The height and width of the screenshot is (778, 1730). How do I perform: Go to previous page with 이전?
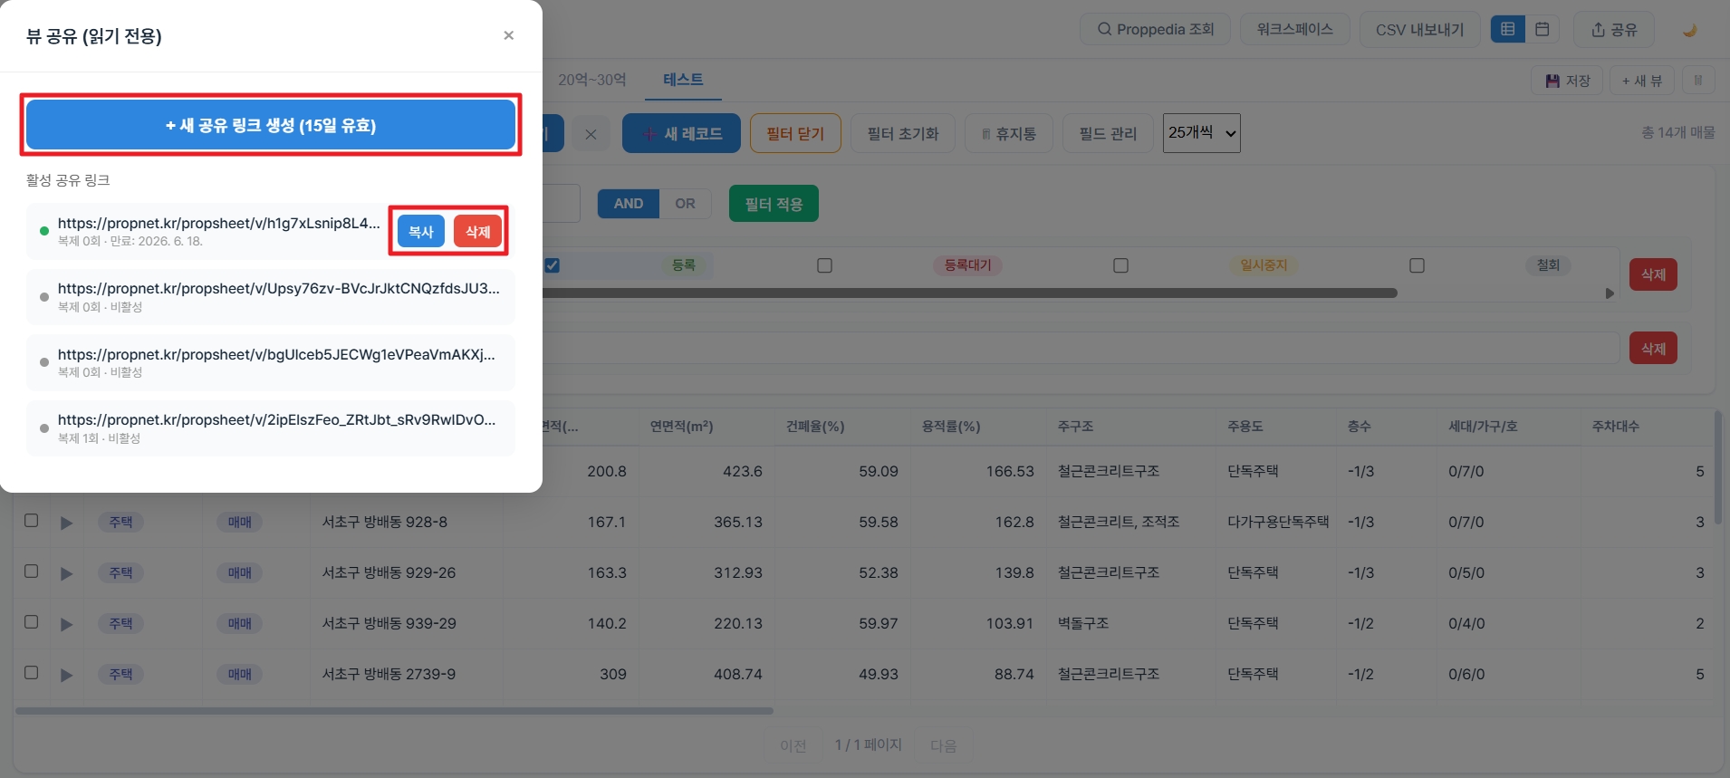coord(793,745)
